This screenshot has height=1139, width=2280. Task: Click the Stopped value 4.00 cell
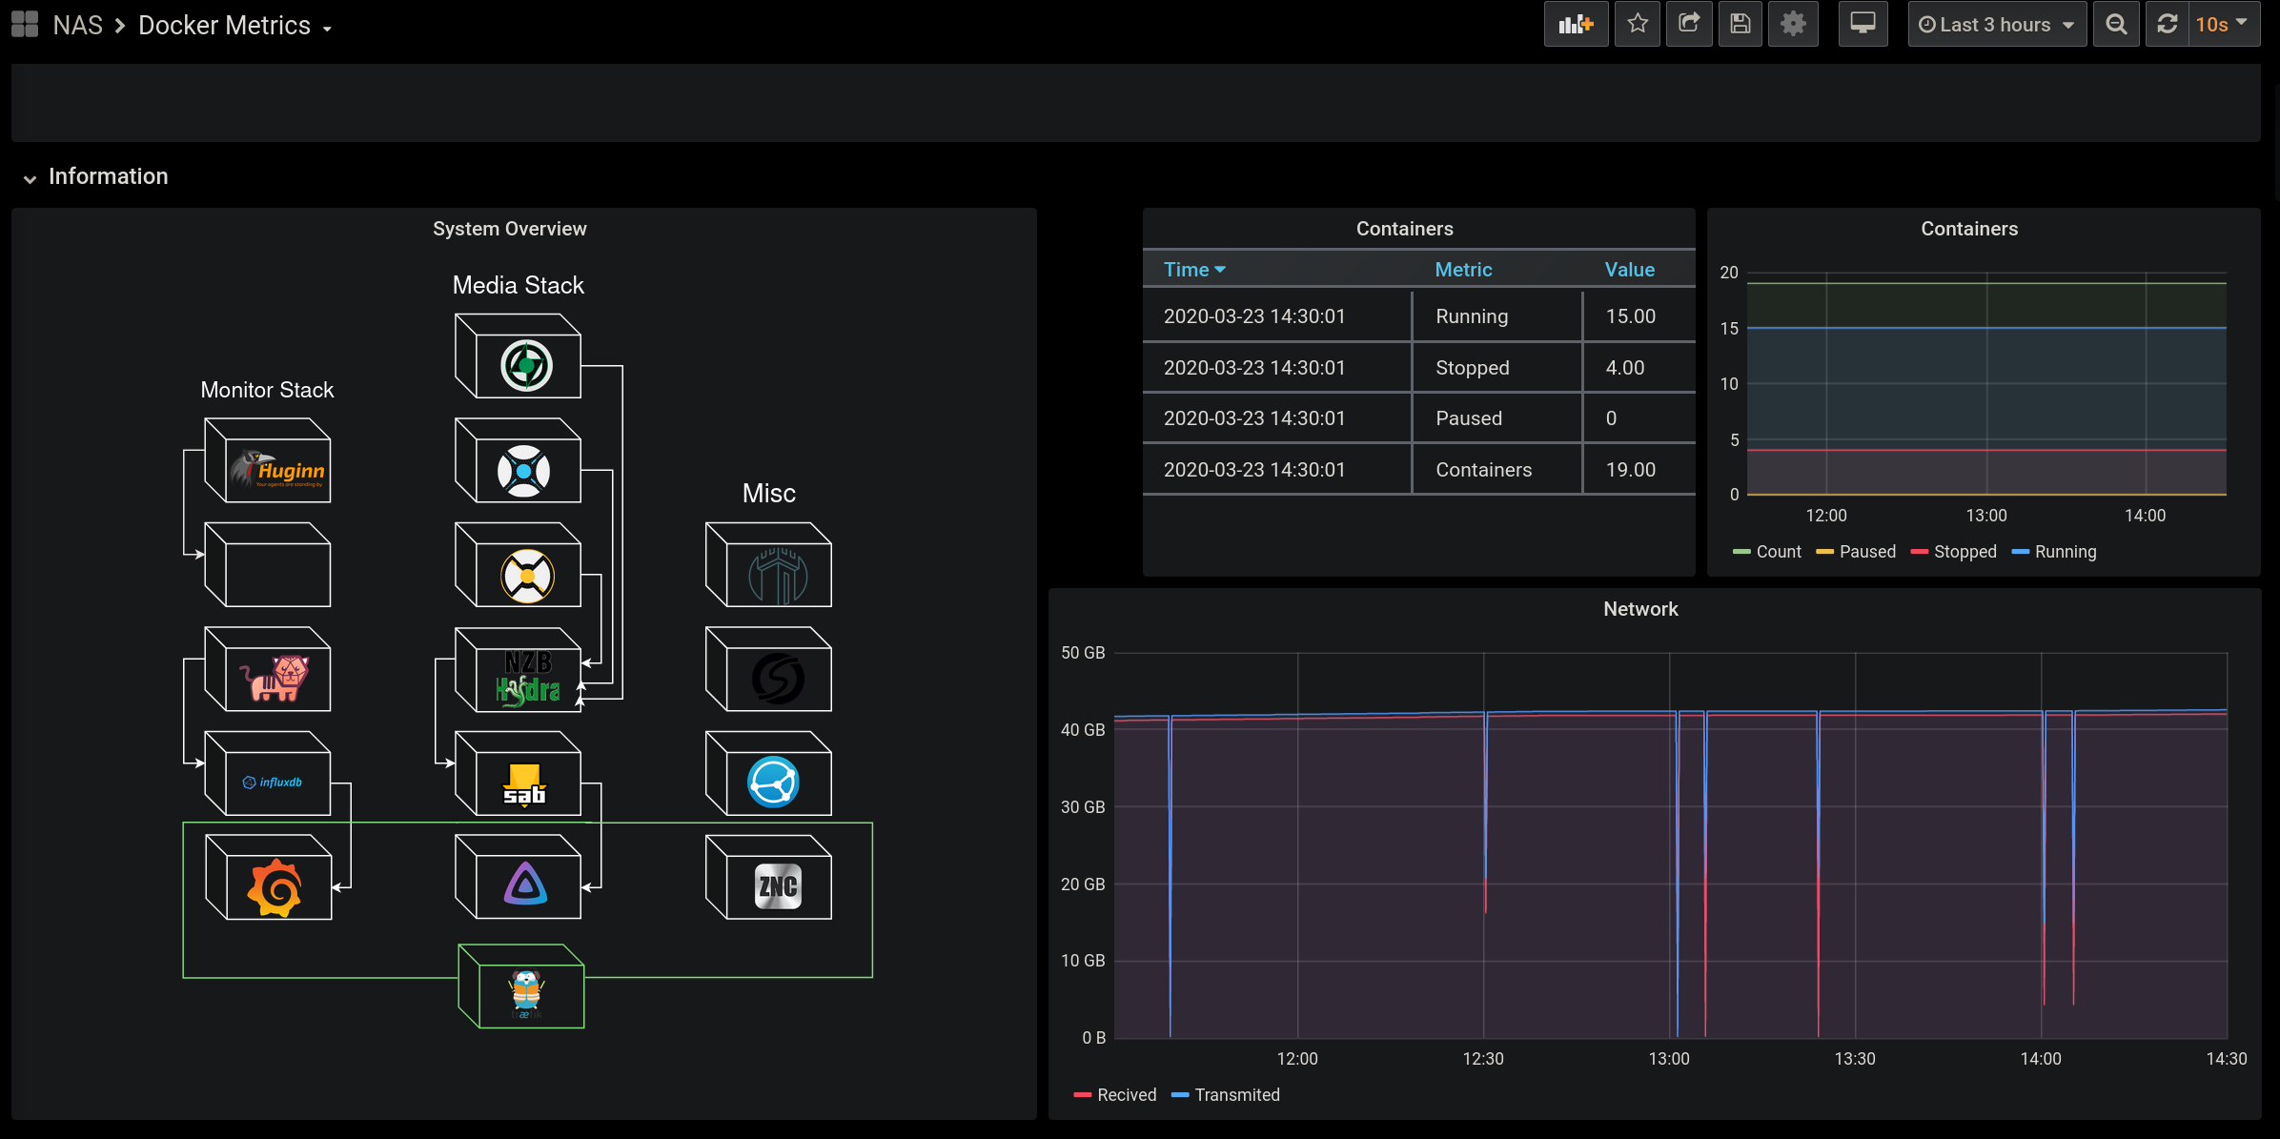[x=1639, y=368]
